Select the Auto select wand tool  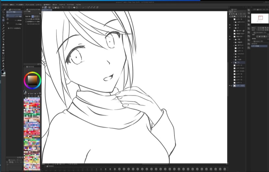[3, 26]
